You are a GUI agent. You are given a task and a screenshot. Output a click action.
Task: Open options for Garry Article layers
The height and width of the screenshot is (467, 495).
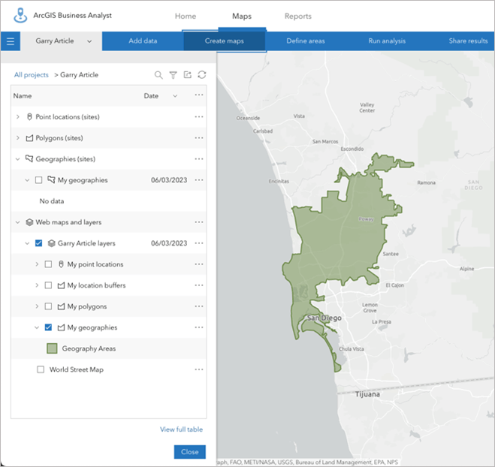pos(199,243)
